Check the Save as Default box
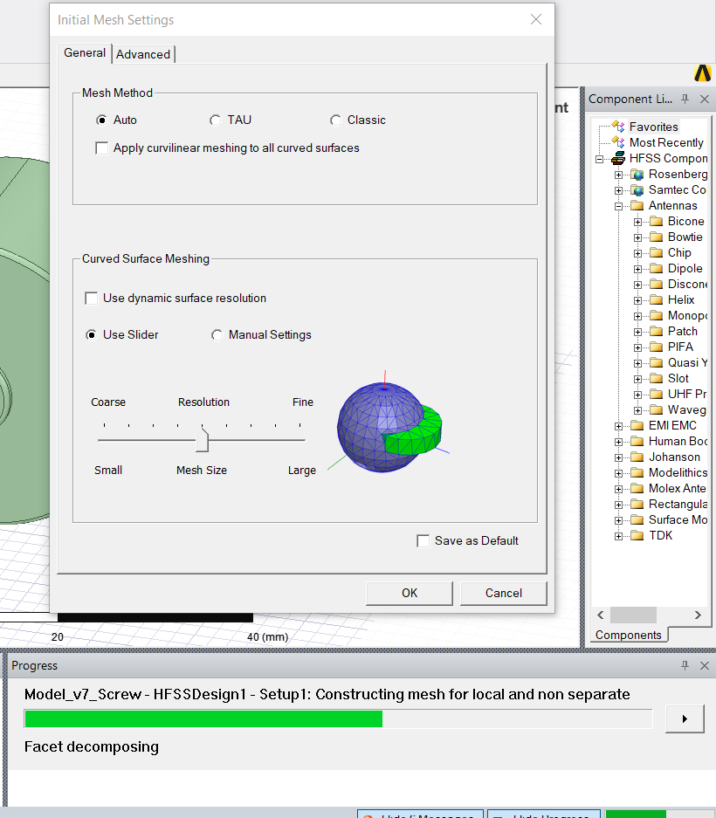 tap(423, 541)
